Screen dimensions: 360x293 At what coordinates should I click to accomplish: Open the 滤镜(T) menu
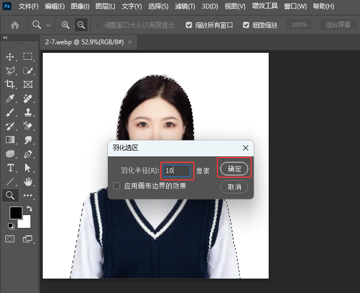pos(185,6)
